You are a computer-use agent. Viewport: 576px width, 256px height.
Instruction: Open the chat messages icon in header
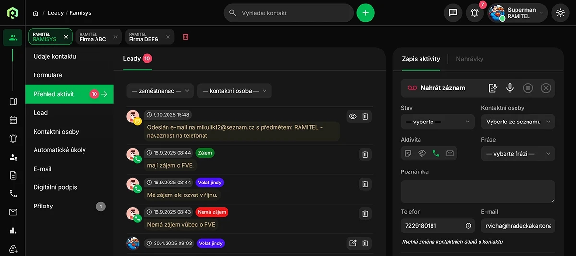coord(453,13)
